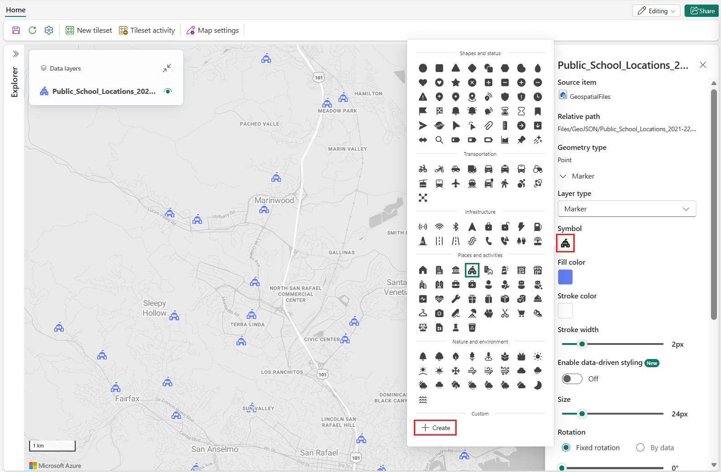
Task: Select Fixed rotation radio button
Action: coord(566,447)
